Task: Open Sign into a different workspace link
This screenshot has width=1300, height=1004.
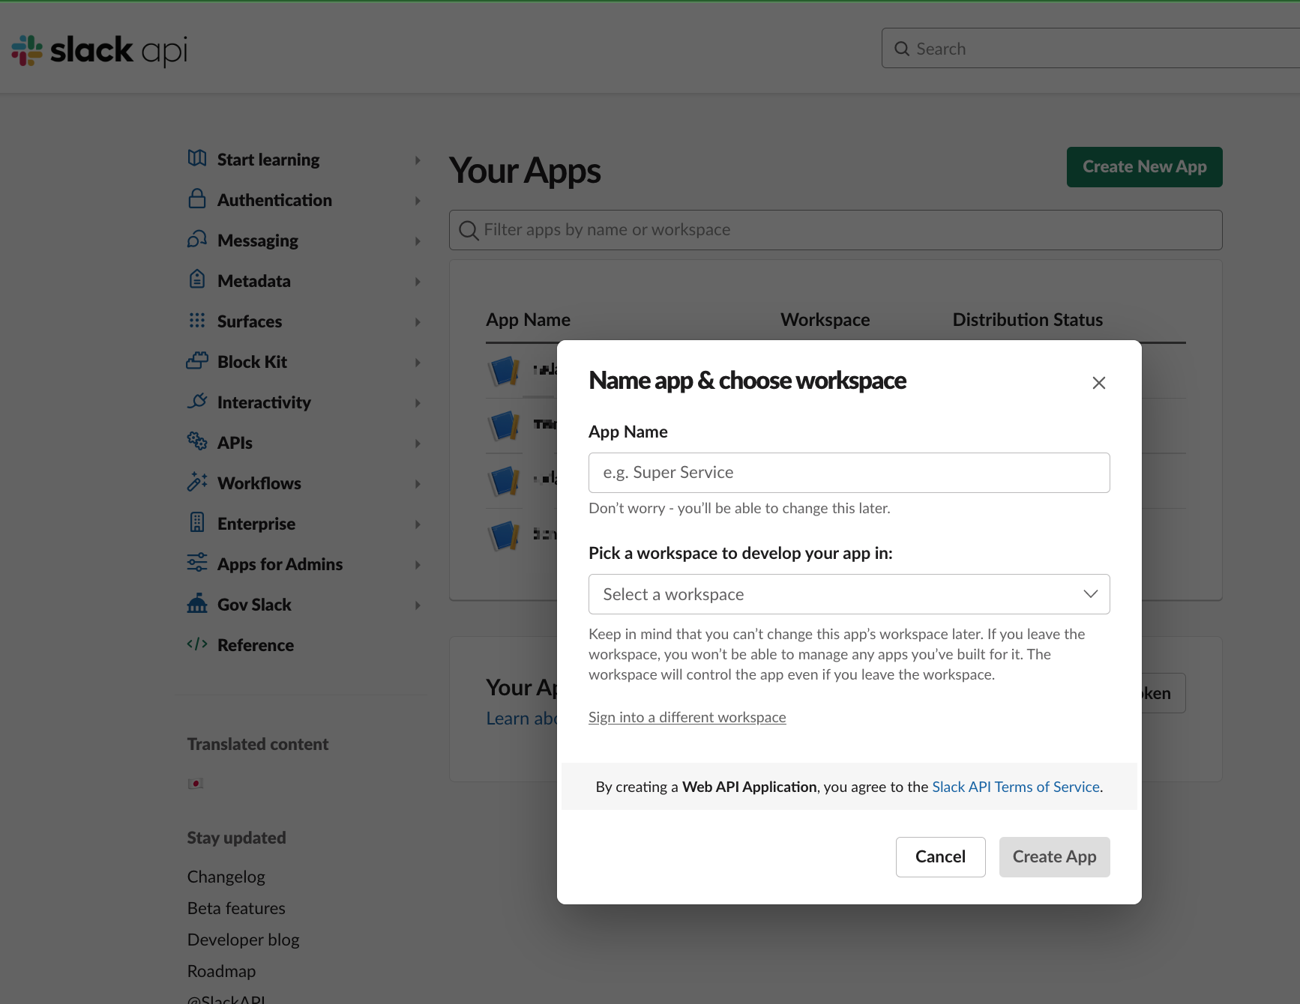Action: tap(687, 717)
